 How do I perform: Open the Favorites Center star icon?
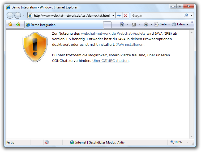click(x=10, y=24)
